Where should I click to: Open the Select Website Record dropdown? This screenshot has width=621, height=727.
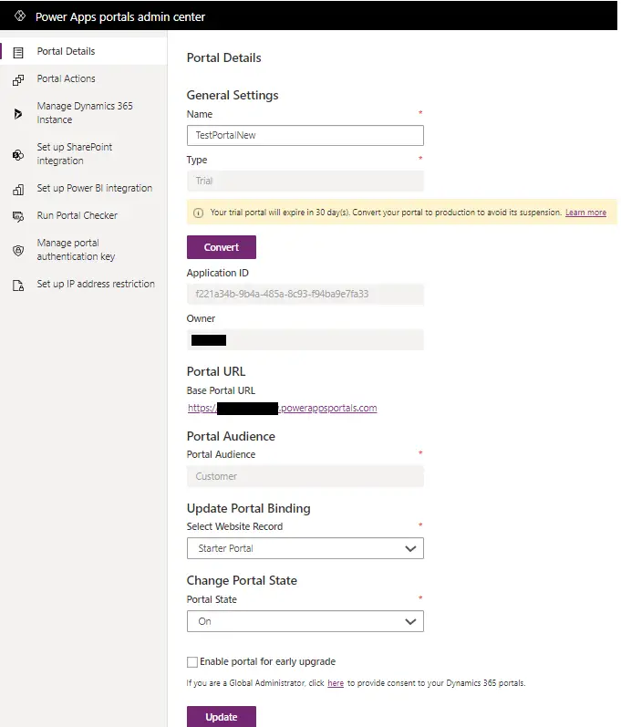[305, 548]
